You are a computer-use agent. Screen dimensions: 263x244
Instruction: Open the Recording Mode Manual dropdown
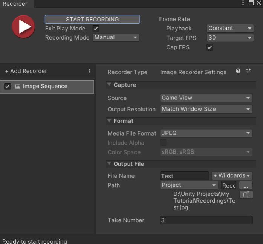pos(116,37)
